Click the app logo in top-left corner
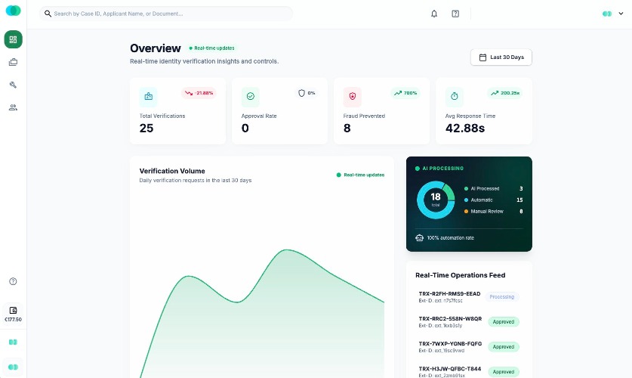The image size is (632, 378). point(14,11)
